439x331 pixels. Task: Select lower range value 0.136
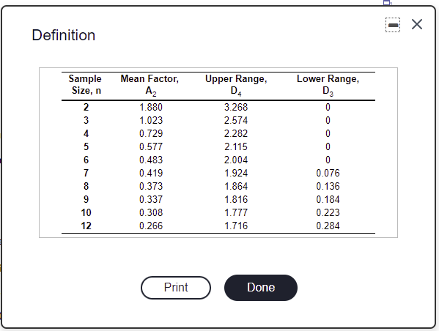[328, 186]
